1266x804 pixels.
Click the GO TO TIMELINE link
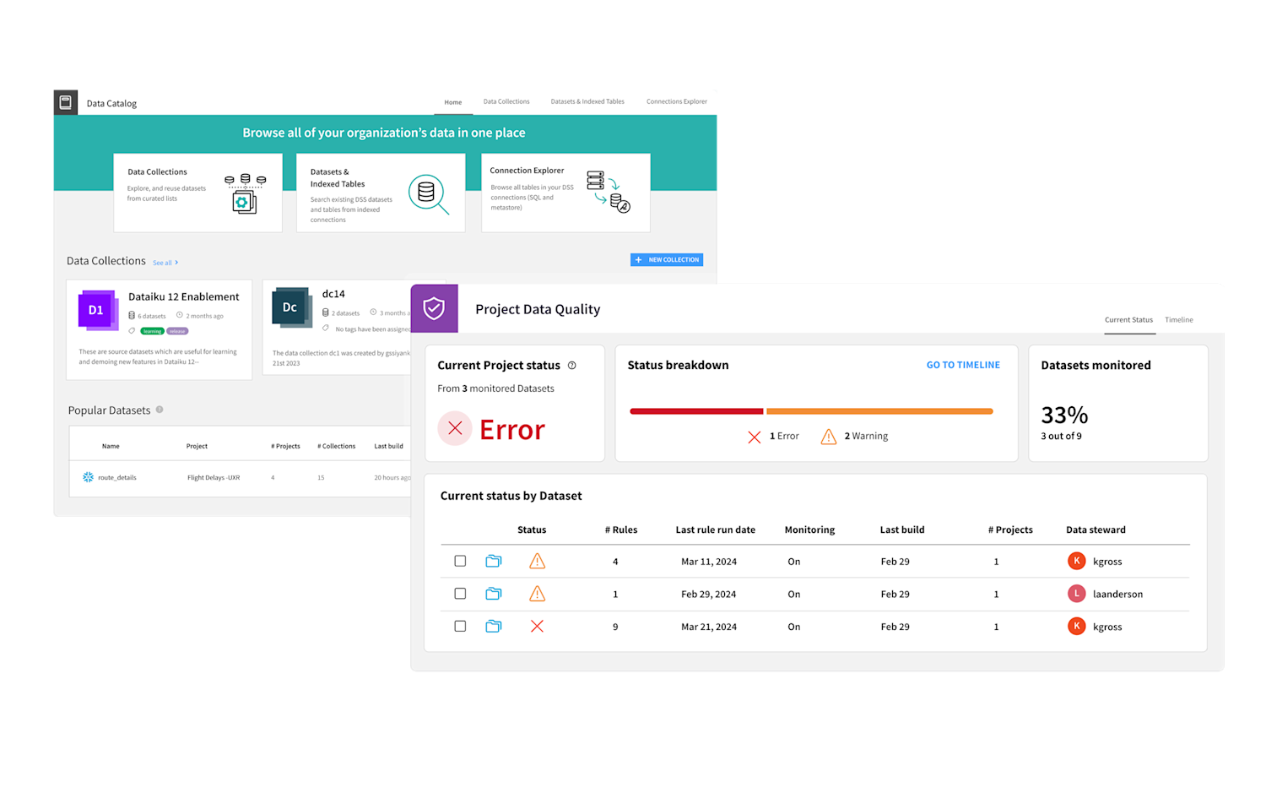[963, 365]
